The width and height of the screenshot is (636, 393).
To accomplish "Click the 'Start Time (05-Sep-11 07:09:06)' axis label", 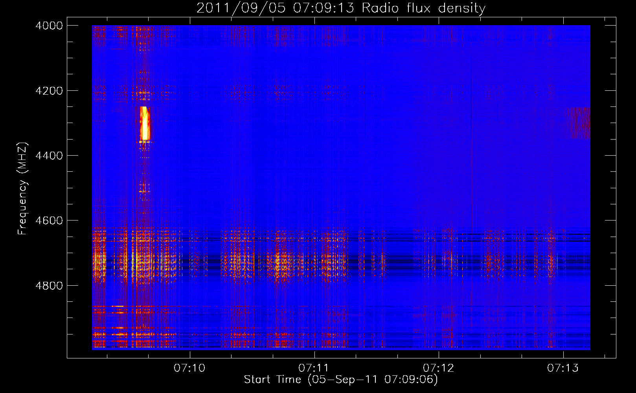I will 341,380.
